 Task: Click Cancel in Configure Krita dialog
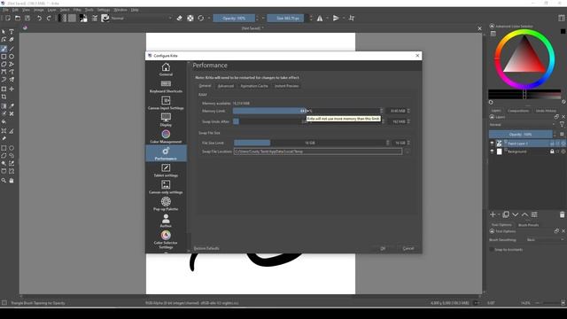tap(408, 248)
